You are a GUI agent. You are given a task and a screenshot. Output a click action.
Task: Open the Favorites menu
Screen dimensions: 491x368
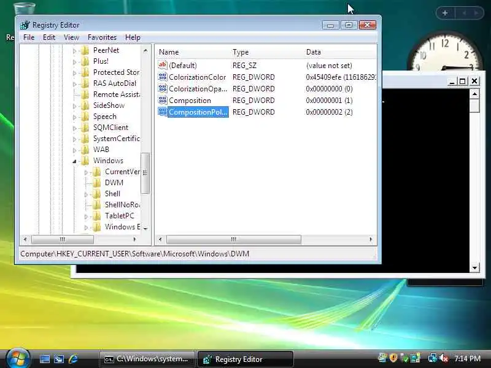coord(102,37)
